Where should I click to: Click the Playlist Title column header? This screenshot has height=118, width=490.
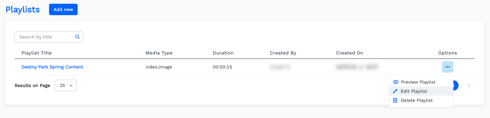pyautogui.click(x=37, y=53)
